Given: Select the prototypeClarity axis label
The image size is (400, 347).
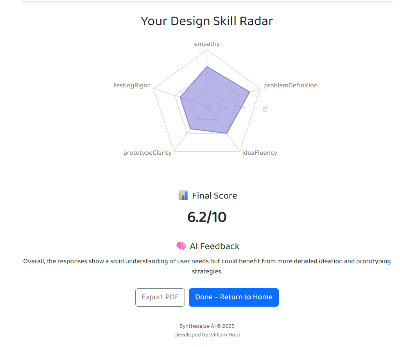Looking at the screenshot, I should pyautogui.click(x=147, y=152).
